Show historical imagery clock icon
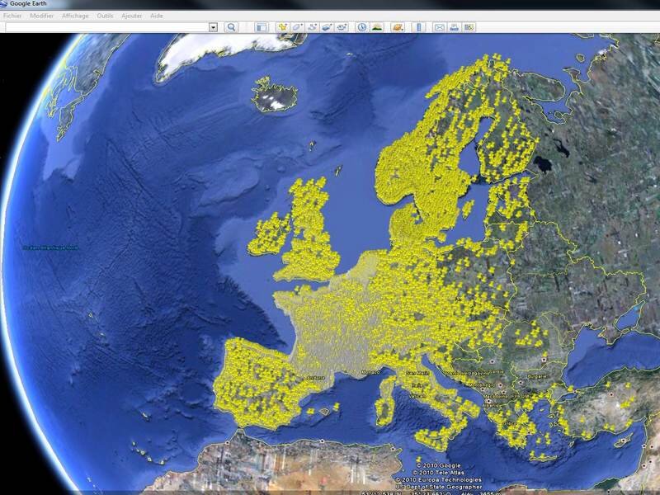660x495 pixels. click(361, 27)
